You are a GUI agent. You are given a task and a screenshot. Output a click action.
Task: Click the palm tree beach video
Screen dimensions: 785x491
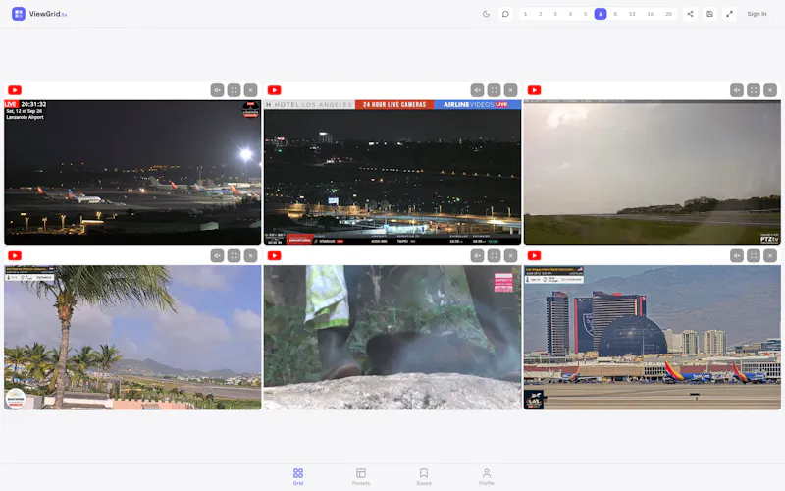tap(132, 337)
